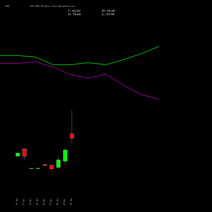Click the small red candle for 23 Apr
The height and width of the screenshot is (212, 212).
click(45, 165)
